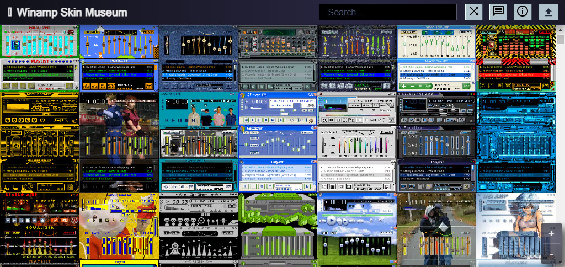The width and height of the screenshot is (565, 267).
Task: Open the green hill and blue sky skin
Action: (x=357, y=229)
